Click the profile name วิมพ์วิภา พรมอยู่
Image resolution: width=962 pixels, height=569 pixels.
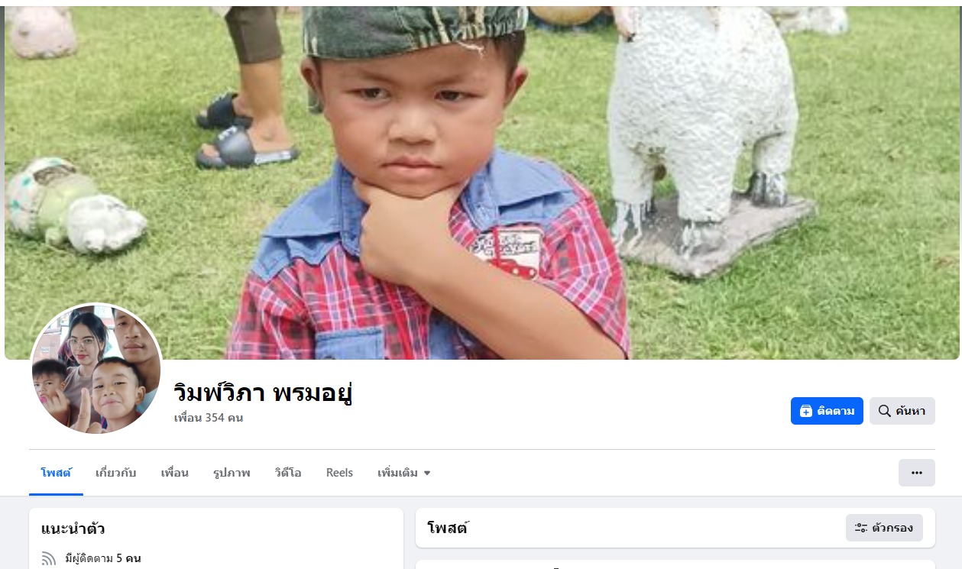(263, 393)
